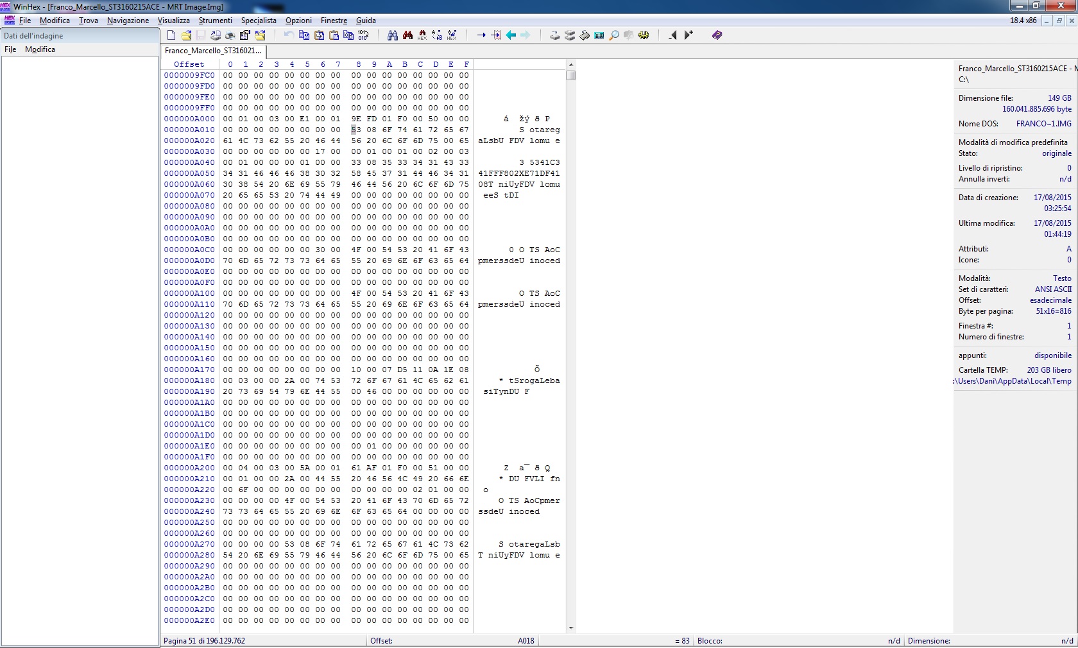Click red binoculars icon labeled HEX
This screenshot has height=648, width=1078.
pos(422,35)
